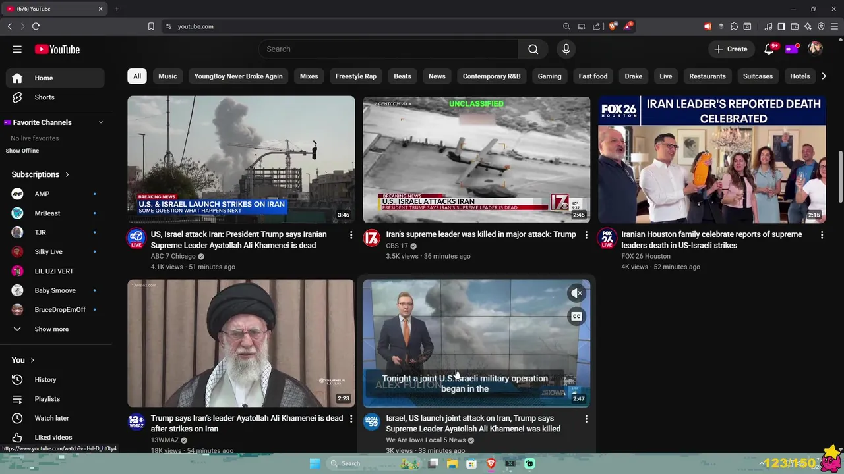The height and width of the screenshot is (474, 844).
Task: Unmute the video preview
Action: (x=576, y=293)
